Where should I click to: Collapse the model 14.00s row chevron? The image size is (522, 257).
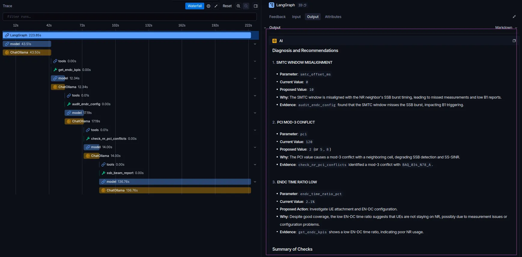pyautogui.click(x=255, y=147)
